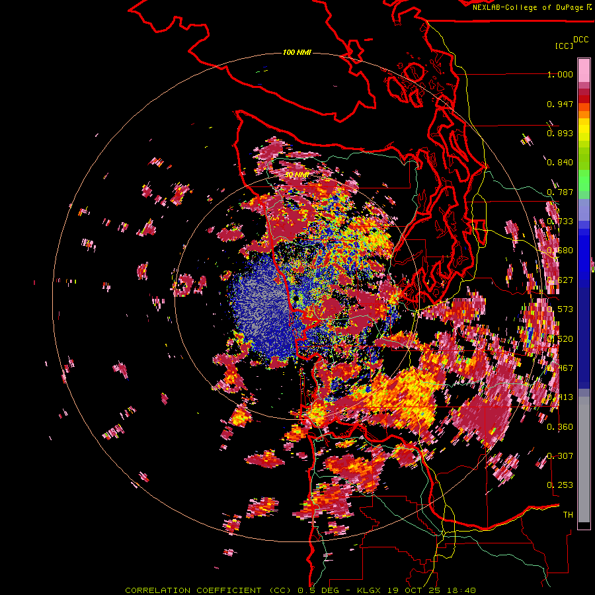Click the 0.360 legend value
This screenshot has height=595, width=595.
pyautogui.click(x=560, y=427)
